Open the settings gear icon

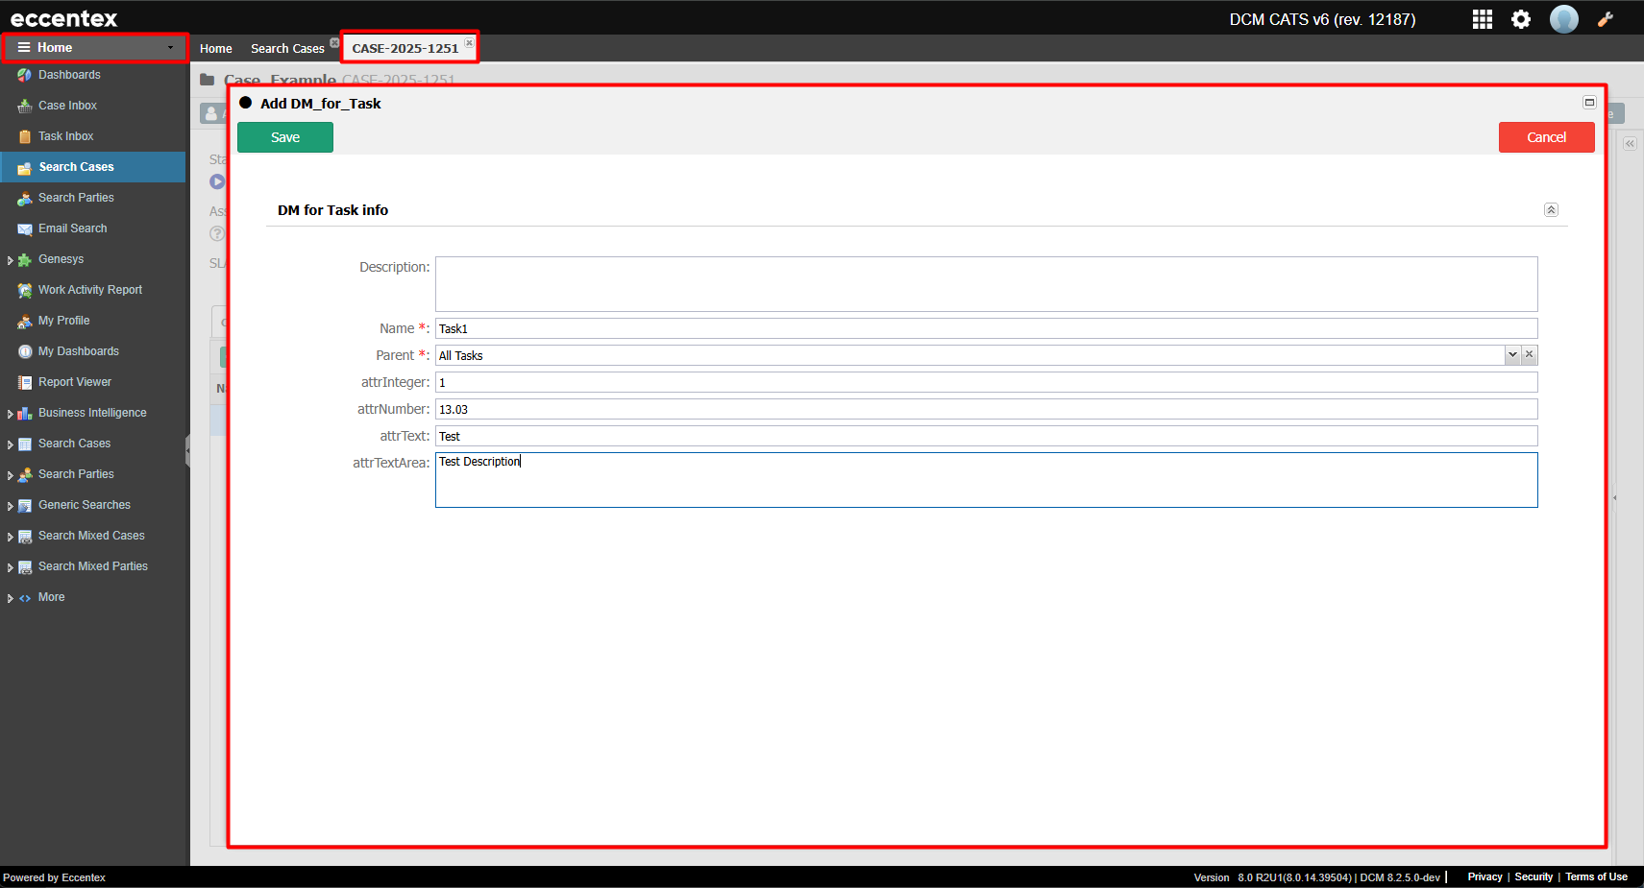[1521, 19]
